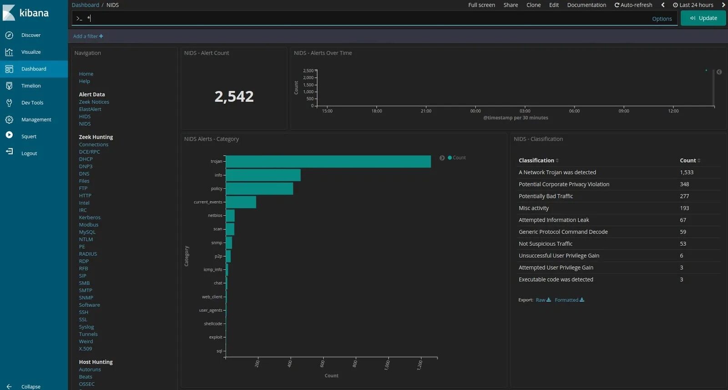Step time range backward arrow

point(663,5)
